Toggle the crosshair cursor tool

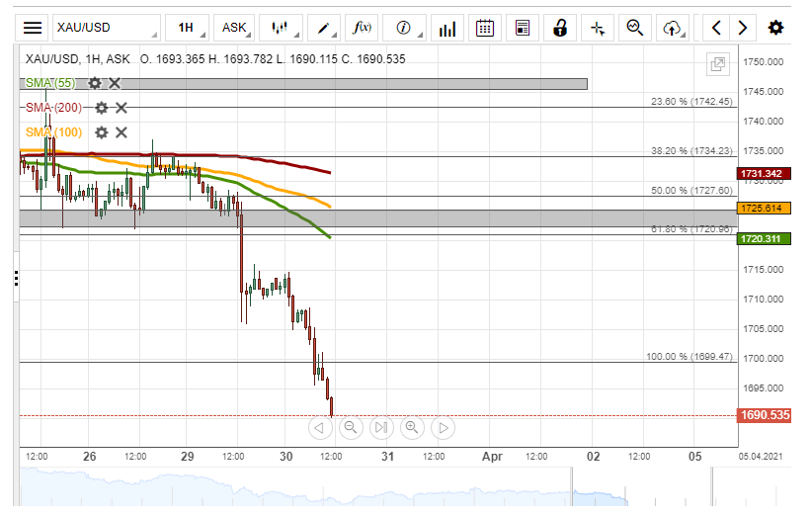click(x=598, y=28)
